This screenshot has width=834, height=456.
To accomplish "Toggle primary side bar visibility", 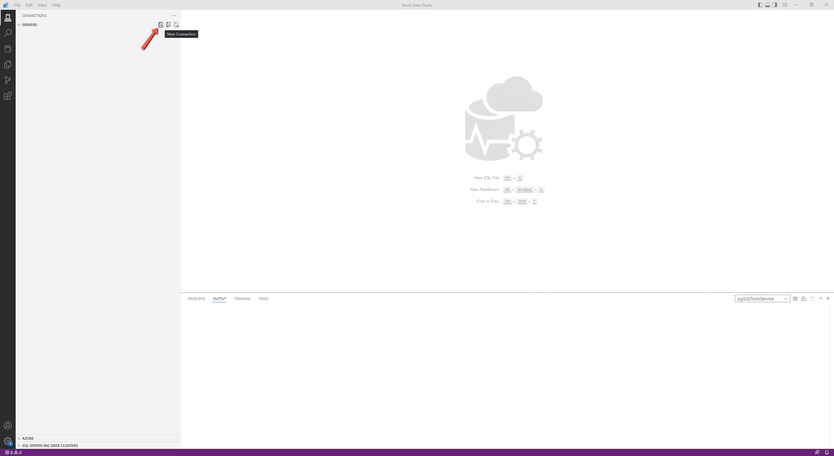I will 760,5.
